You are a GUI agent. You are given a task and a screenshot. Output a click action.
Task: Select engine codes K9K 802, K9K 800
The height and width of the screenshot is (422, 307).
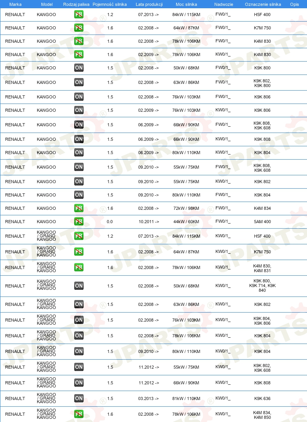pos(262,83)
